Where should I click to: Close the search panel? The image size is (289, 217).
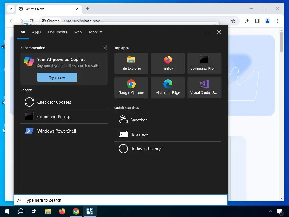click(x=219, y=32)
